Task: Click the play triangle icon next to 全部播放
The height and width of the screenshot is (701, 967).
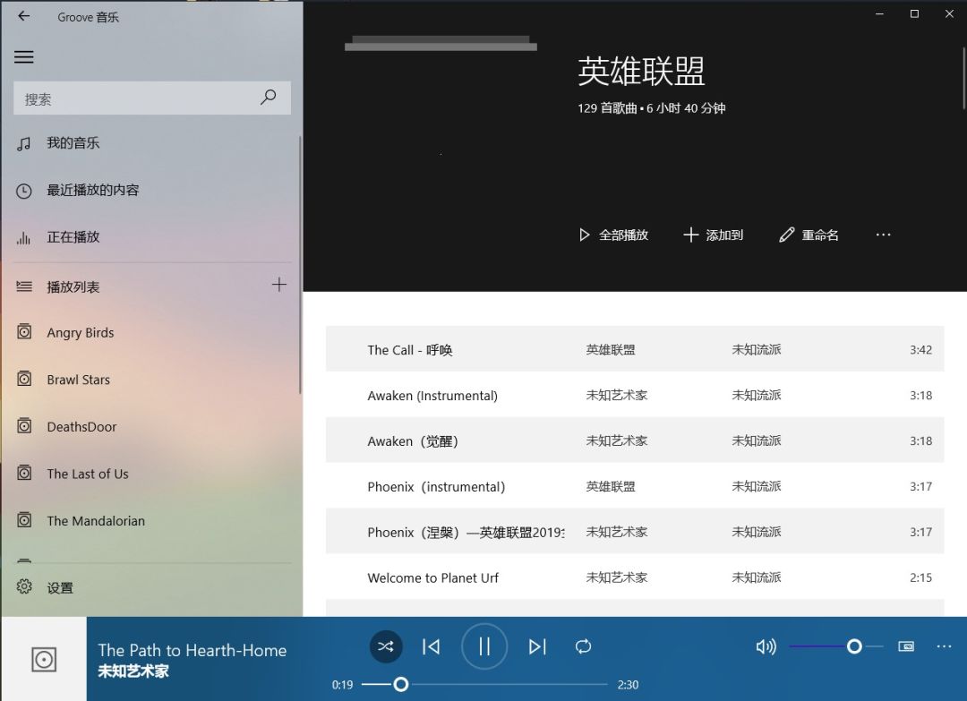Action: point(584,235)
